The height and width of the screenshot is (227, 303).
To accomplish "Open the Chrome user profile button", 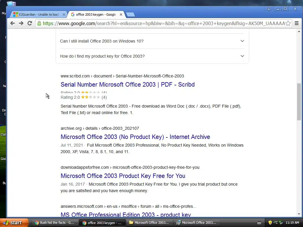I will [x=269, y=9].
